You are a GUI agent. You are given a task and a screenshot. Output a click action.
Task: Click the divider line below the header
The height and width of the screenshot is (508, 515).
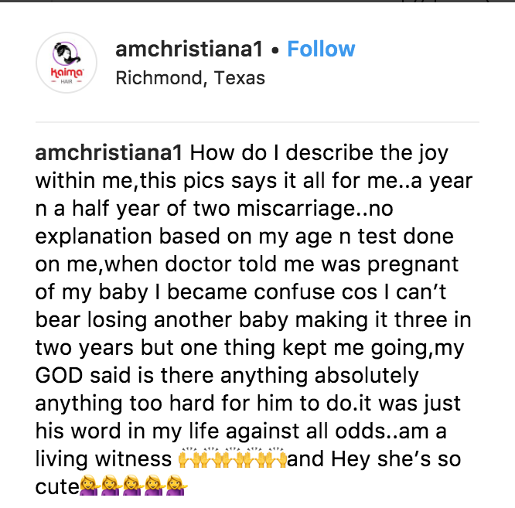[x=257, y=122]
